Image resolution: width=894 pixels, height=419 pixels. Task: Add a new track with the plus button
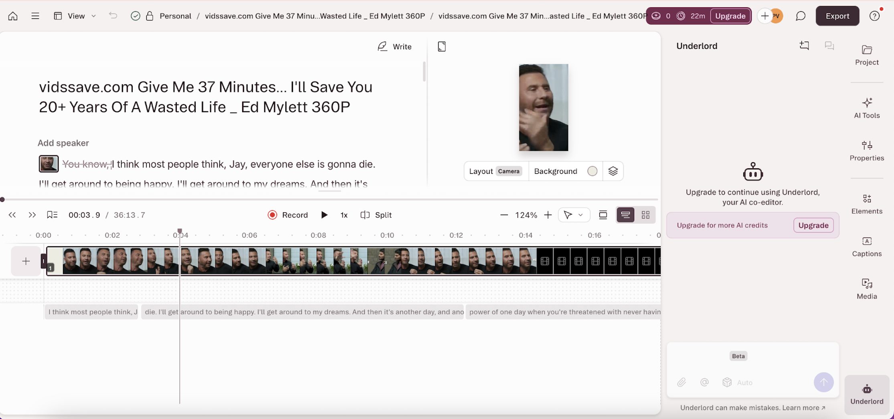(26, 261)
